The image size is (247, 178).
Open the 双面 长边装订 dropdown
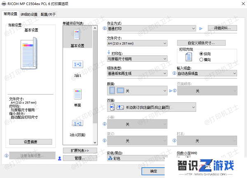(x=151, y=107)
